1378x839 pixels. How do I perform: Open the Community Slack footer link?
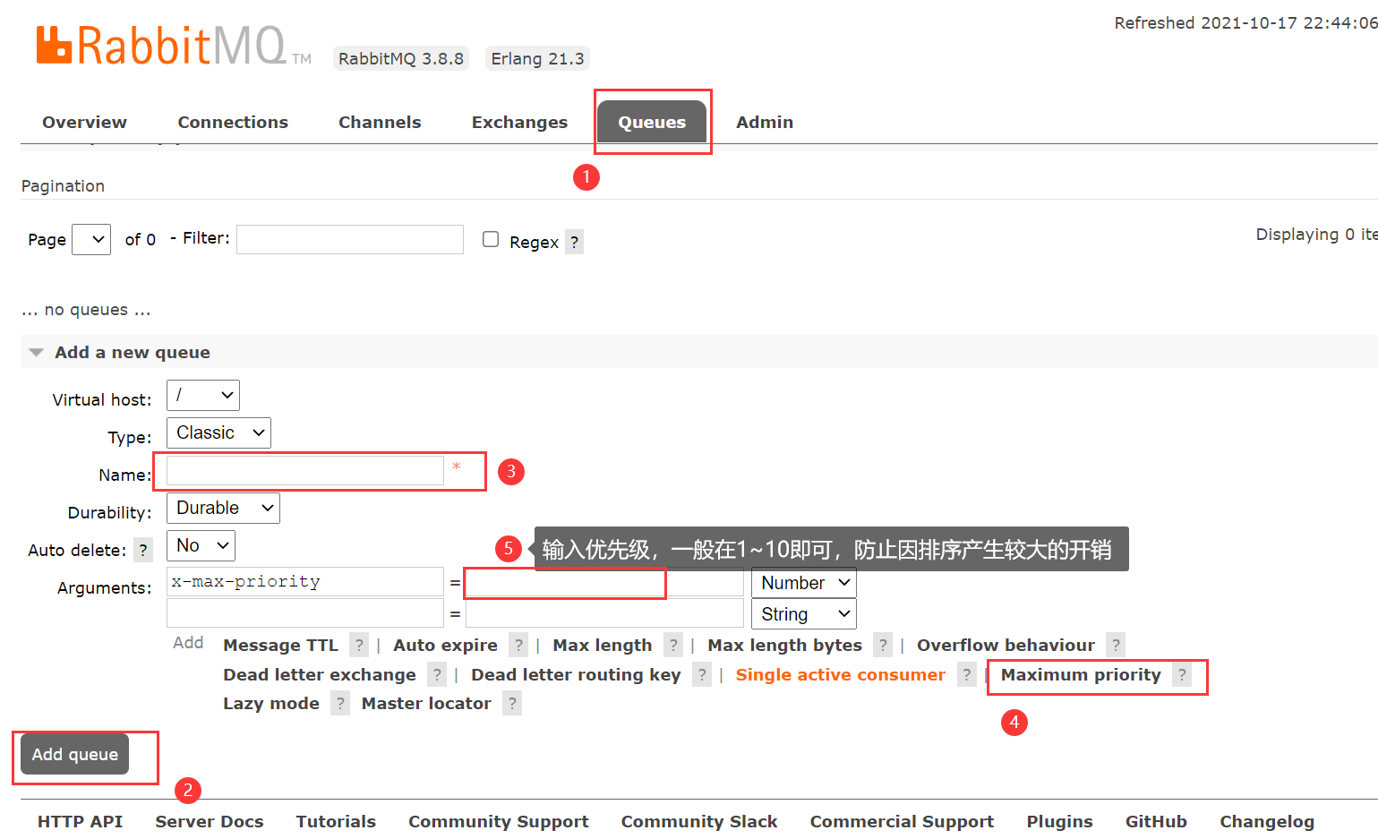coord(699,821)
